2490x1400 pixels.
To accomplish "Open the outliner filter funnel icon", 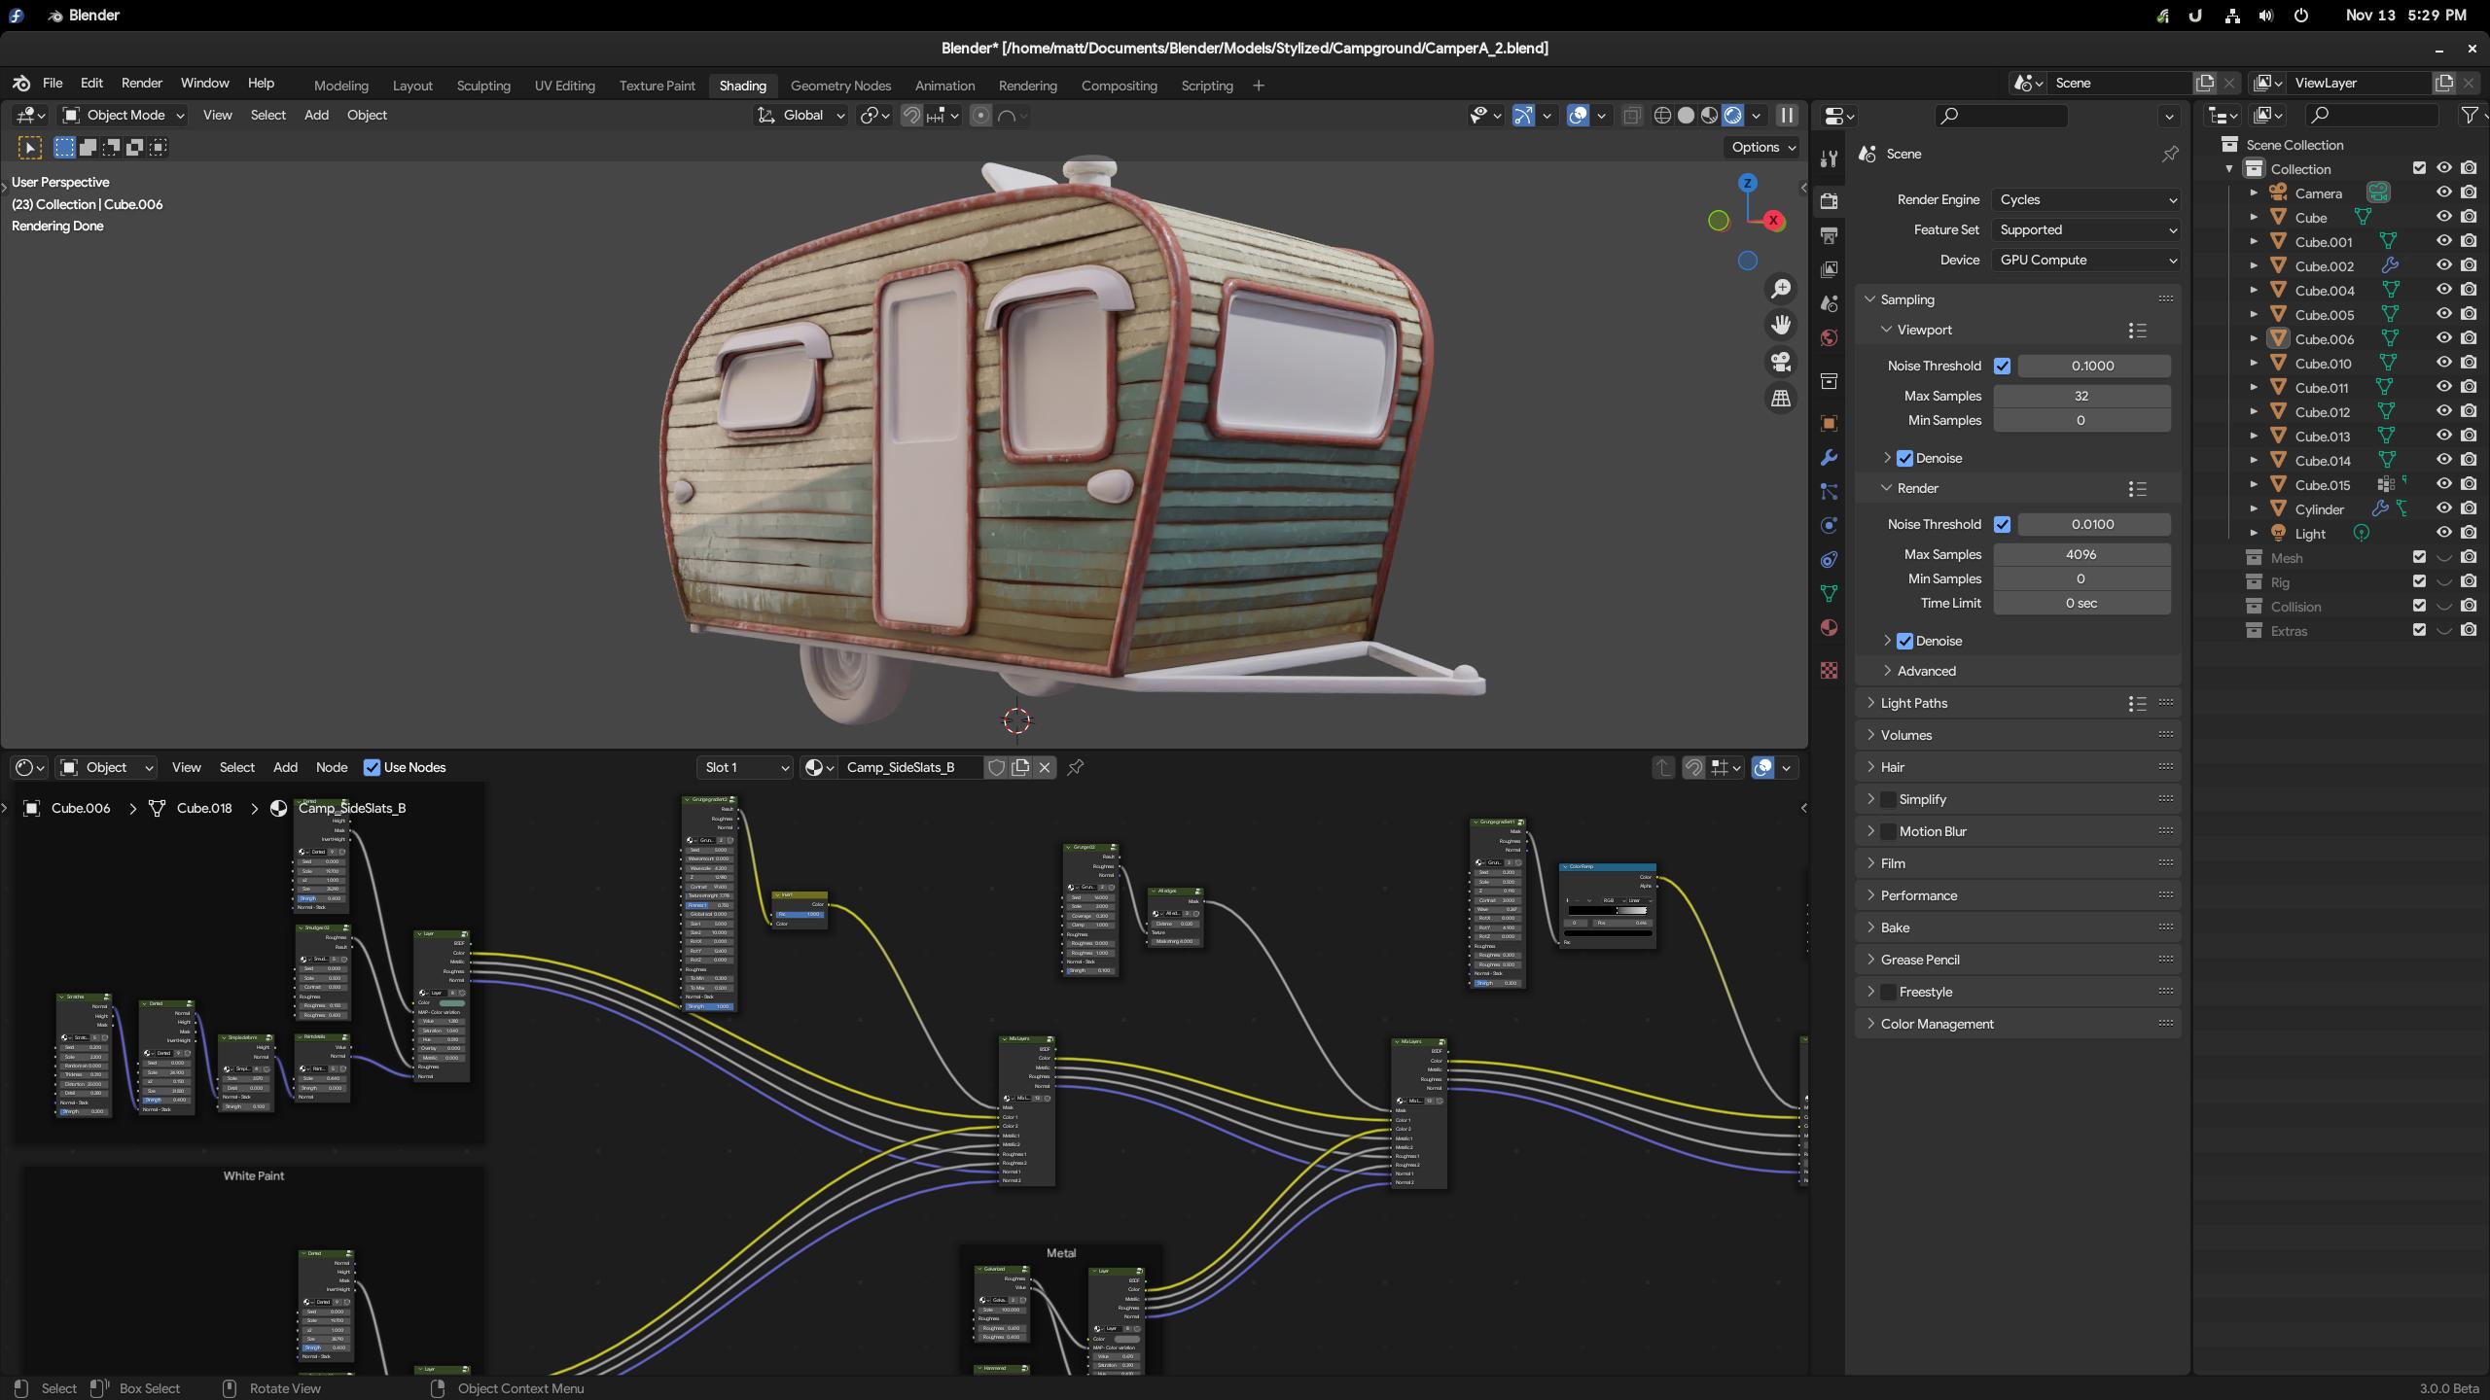I will click(x=2469, y=116).
